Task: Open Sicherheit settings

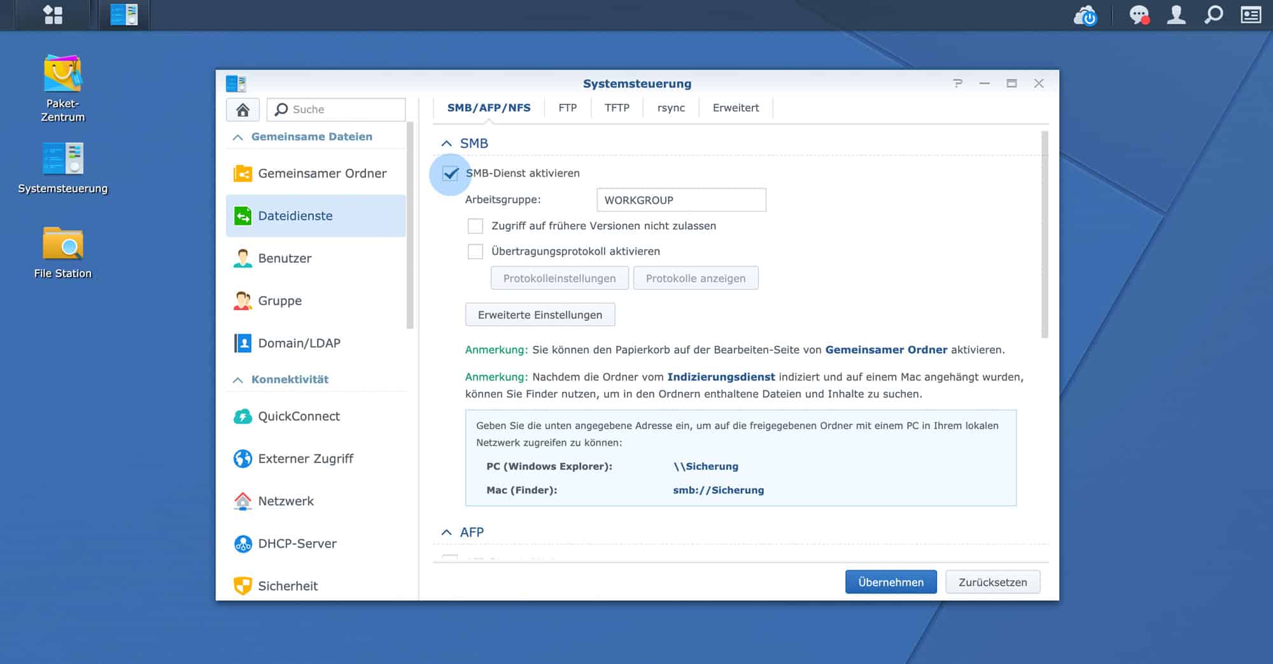Action: pos(316,586)
